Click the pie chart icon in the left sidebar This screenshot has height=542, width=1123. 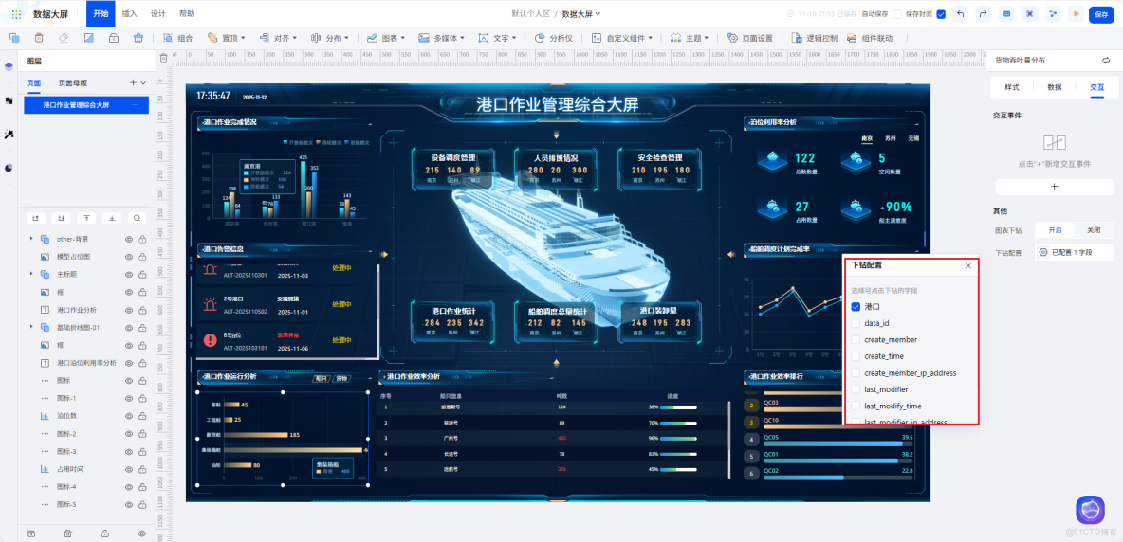pos(9,168)
